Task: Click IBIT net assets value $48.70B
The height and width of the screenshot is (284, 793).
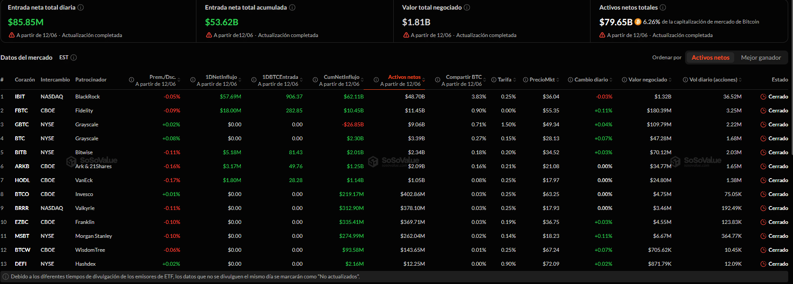Action: pos(415,97)
